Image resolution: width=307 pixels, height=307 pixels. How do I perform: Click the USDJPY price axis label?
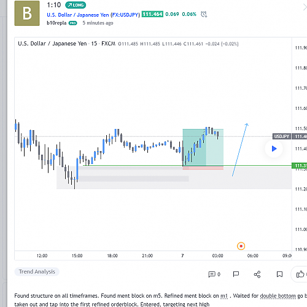(x=282, y=136)
